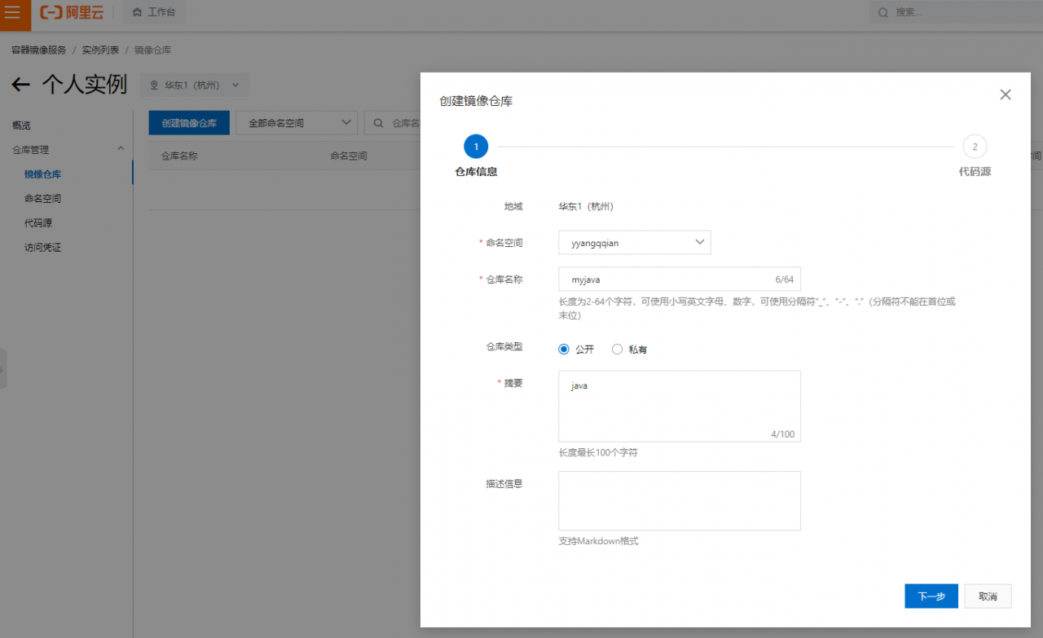Open the hamburger navigation menu
Screen dimensions: 1043x638
tap(11, 12)
